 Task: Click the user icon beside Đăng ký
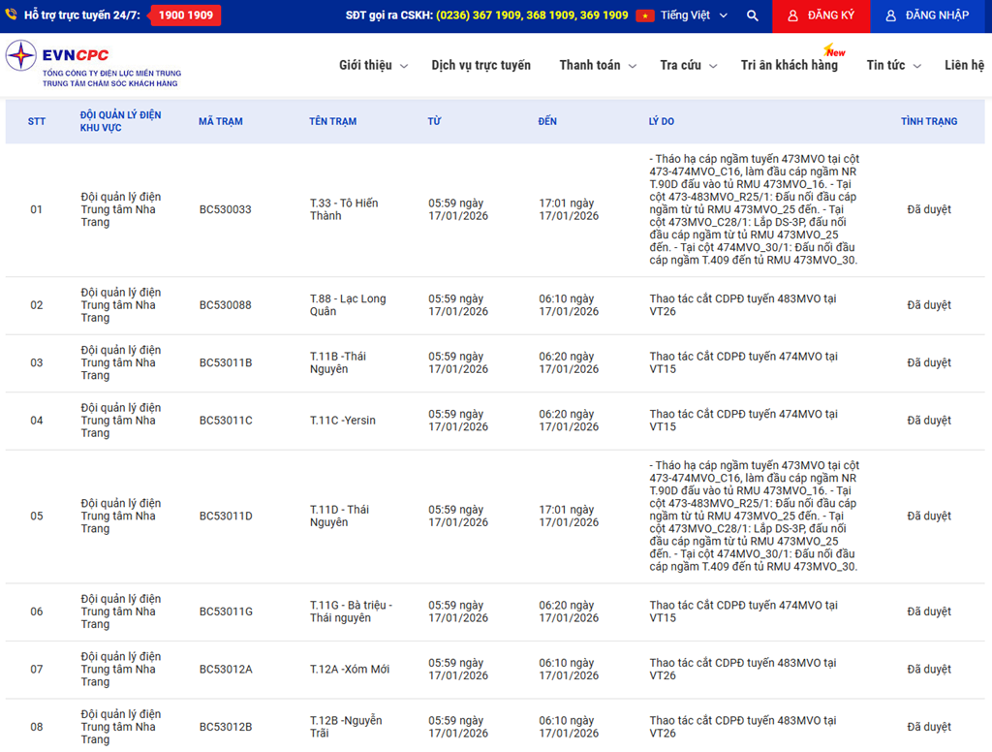point(792,16)
